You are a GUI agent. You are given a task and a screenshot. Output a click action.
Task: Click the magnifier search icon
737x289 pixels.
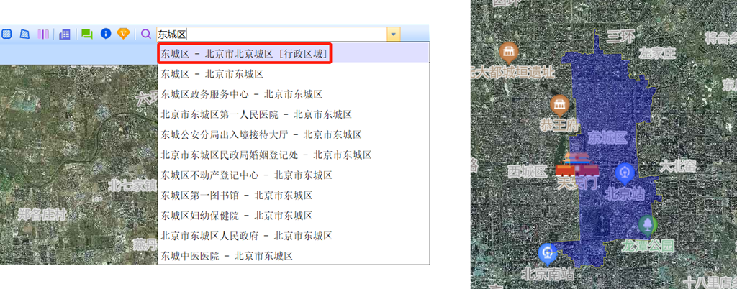pyautogui.click(x=145, y=34)
